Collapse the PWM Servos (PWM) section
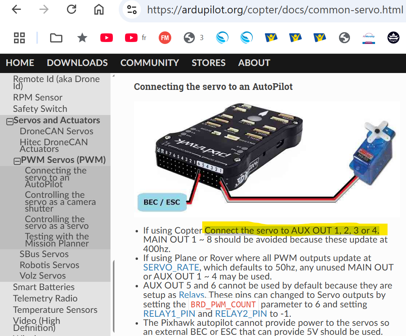This screenshot has width=406, height=336. 17,161
